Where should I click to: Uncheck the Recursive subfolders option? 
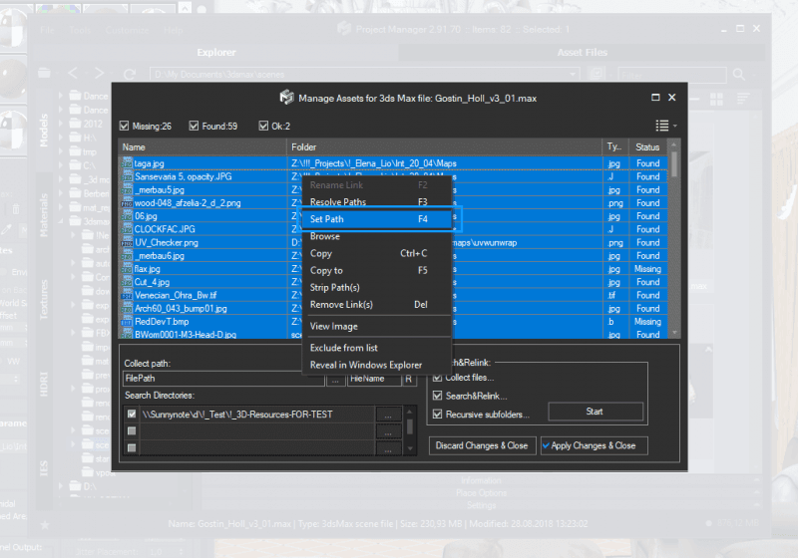click(x=437, y=415)
